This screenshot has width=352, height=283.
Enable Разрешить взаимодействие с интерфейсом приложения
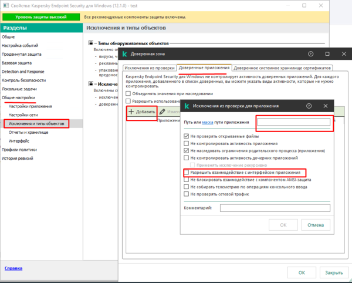tap(186, 173)
